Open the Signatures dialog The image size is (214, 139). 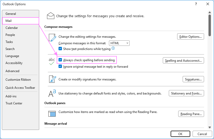click(193, 79)
